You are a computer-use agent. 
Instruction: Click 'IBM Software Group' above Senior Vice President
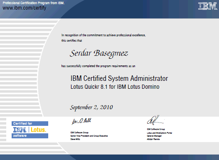point(79,132)
